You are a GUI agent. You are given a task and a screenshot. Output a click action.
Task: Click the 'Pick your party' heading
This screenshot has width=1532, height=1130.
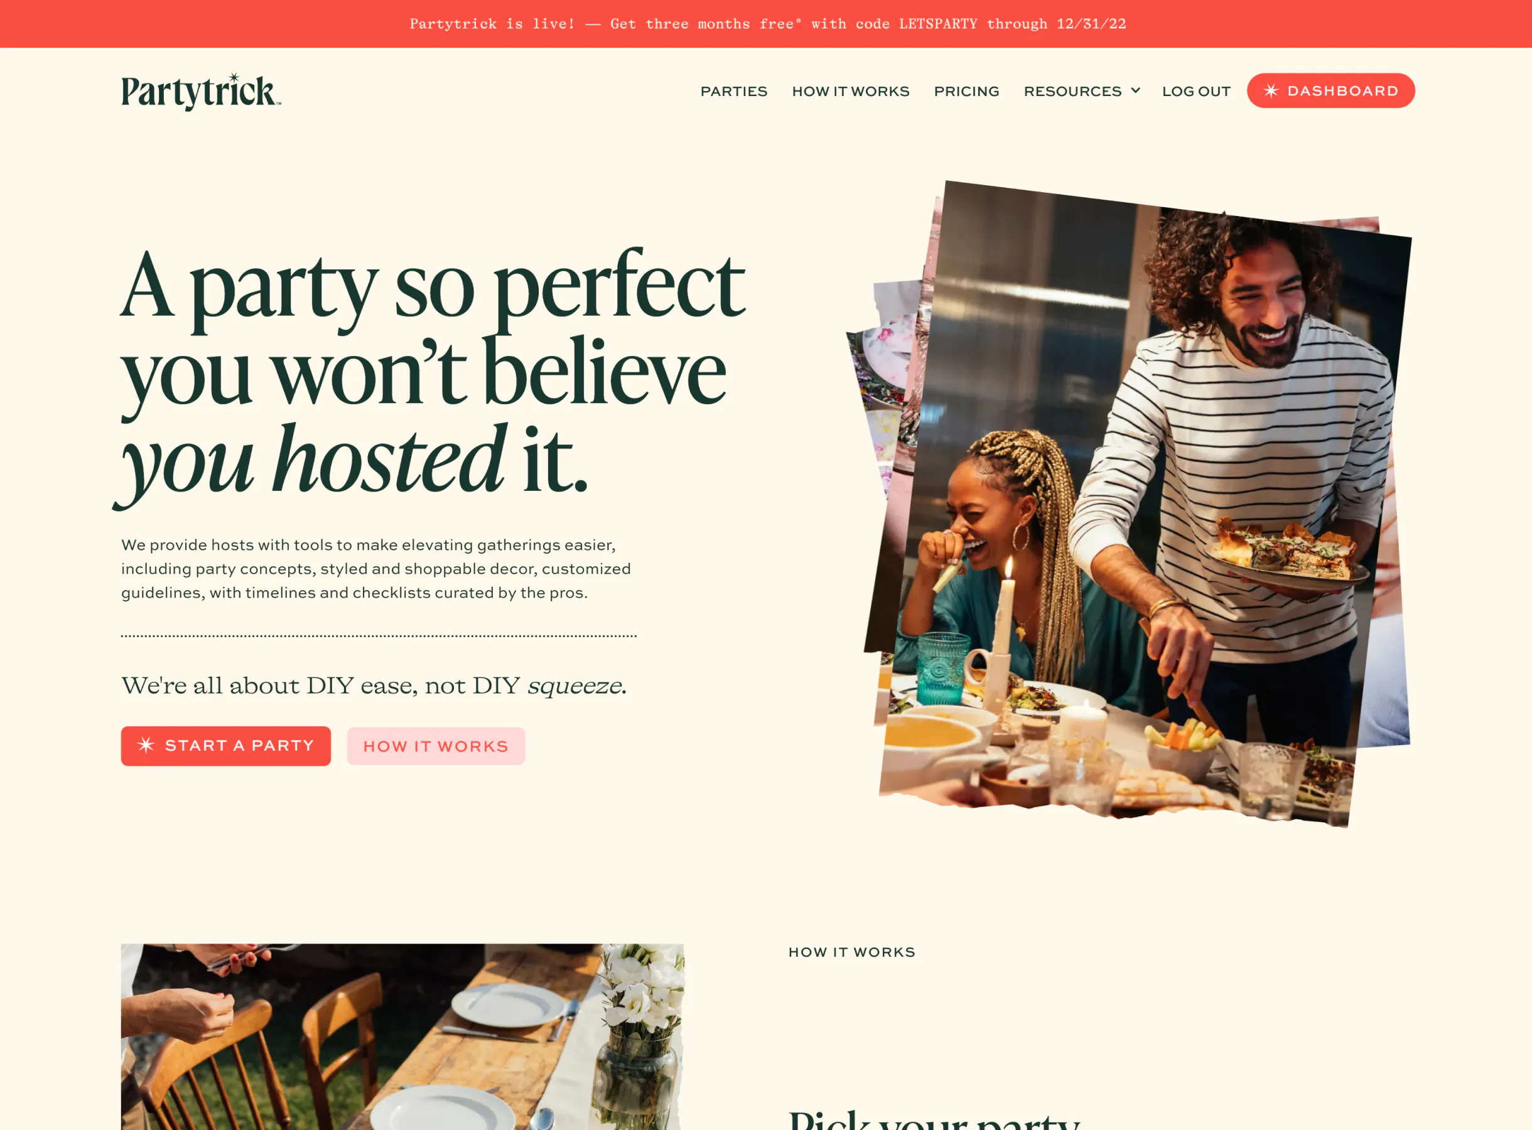click(x=934, y=1121)
